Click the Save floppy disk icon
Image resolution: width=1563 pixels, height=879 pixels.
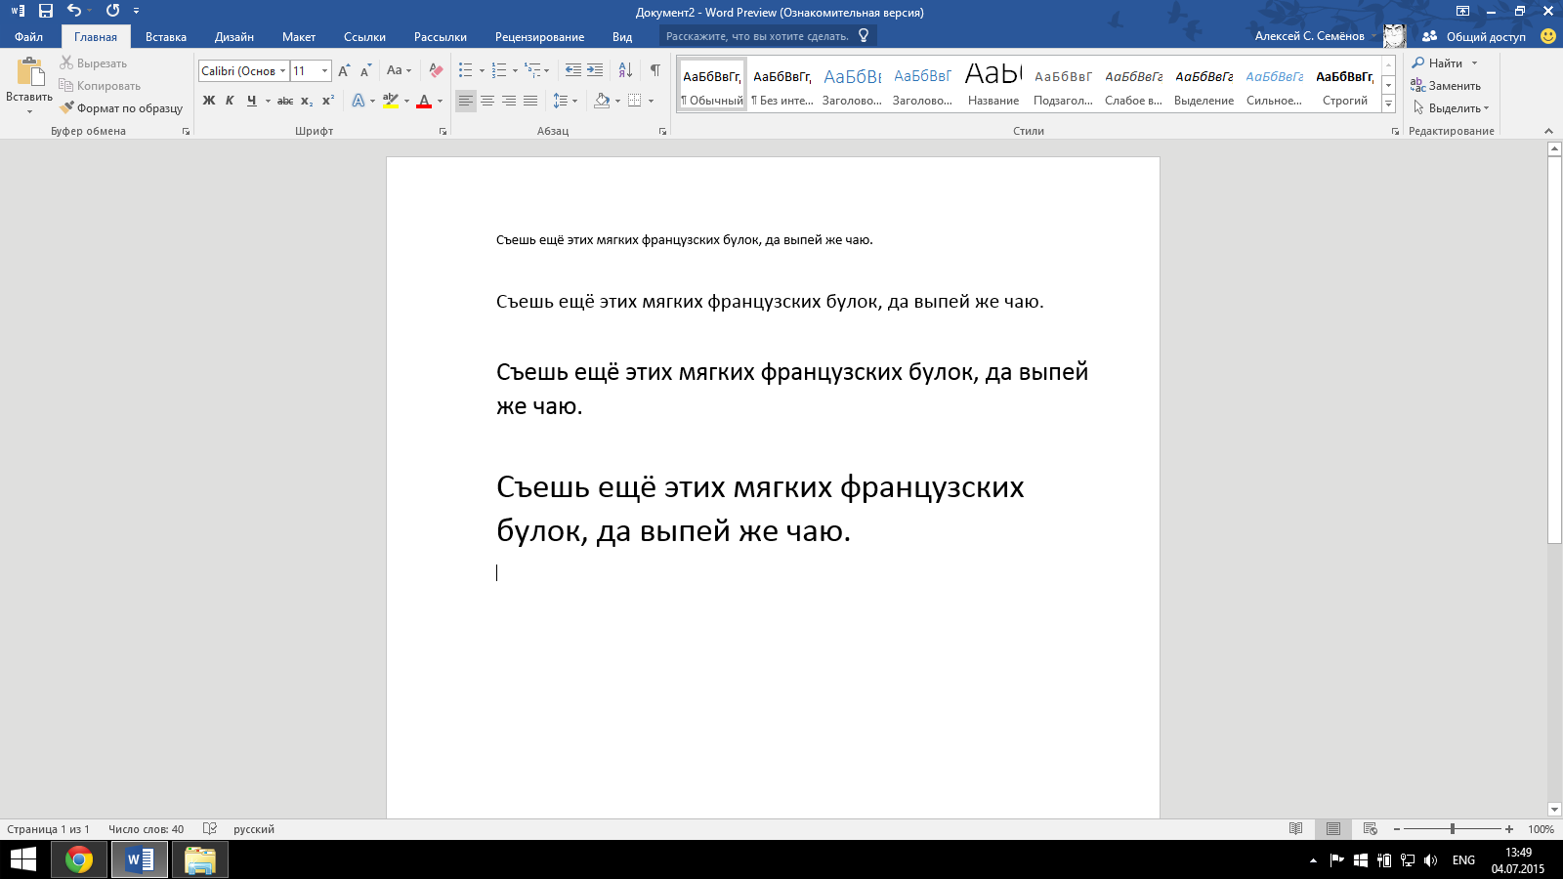point(46,11)
